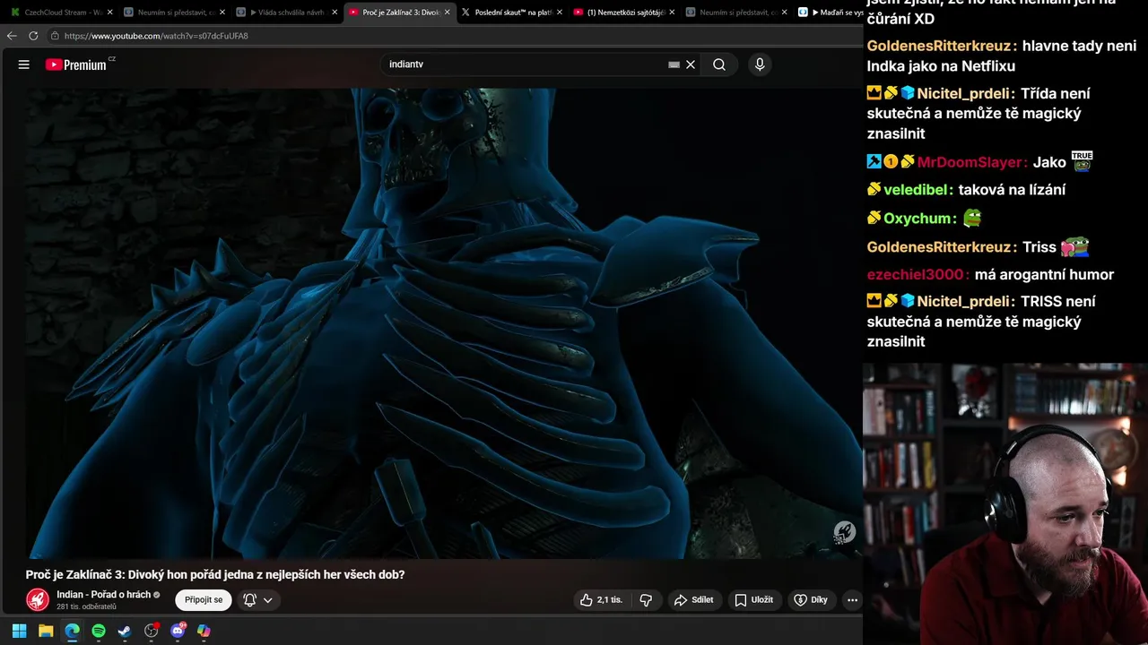Open Steam from taskbar

(125, 631)
